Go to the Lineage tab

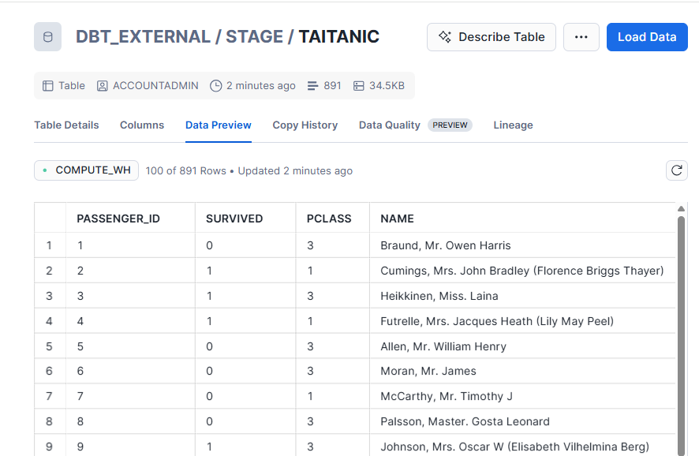(513, 125)
